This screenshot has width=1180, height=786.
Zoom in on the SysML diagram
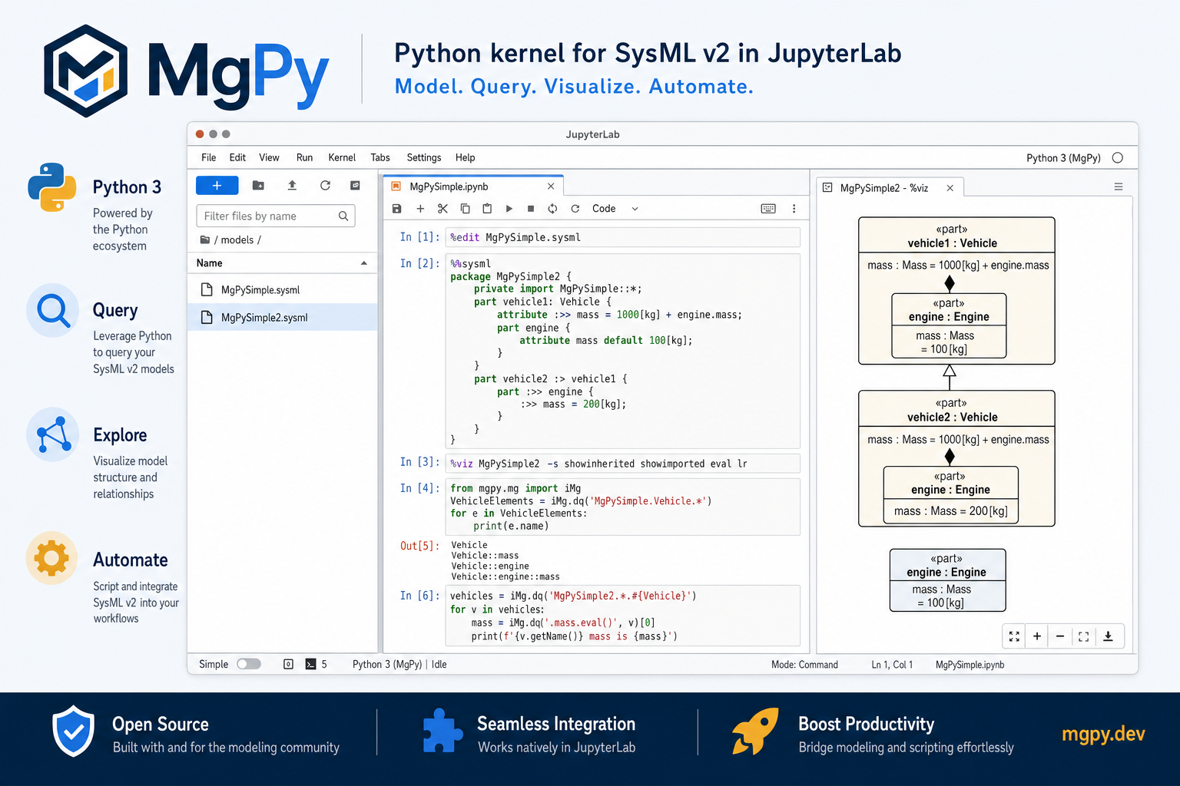1037,636
